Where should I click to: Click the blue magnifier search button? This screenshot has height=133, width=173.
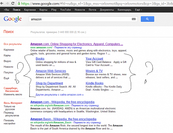pyautogui.click(x=147, y=19)
